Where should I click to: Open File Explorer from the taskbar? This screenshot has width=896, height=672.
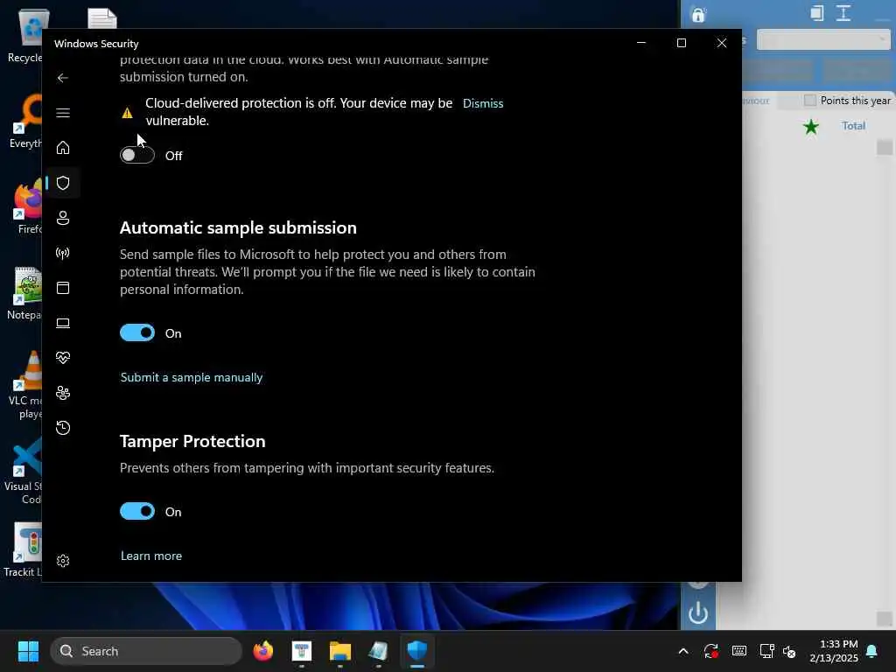(x=340, y=651)
